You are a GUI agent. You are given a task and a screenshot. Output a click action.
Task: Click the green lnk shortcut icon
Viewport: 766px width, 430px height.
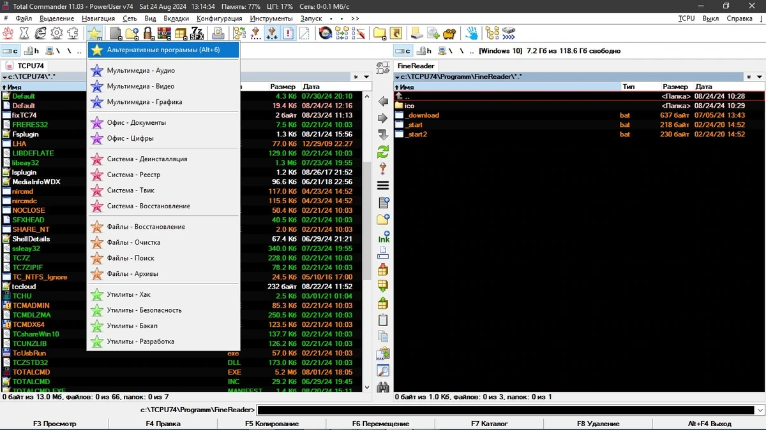point(384,236)
